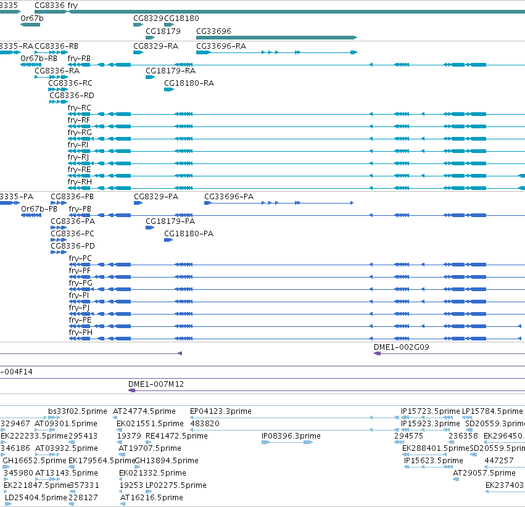Select the fry-PH protein label
Screen dimensions: 525x507
tap(81, 332)
